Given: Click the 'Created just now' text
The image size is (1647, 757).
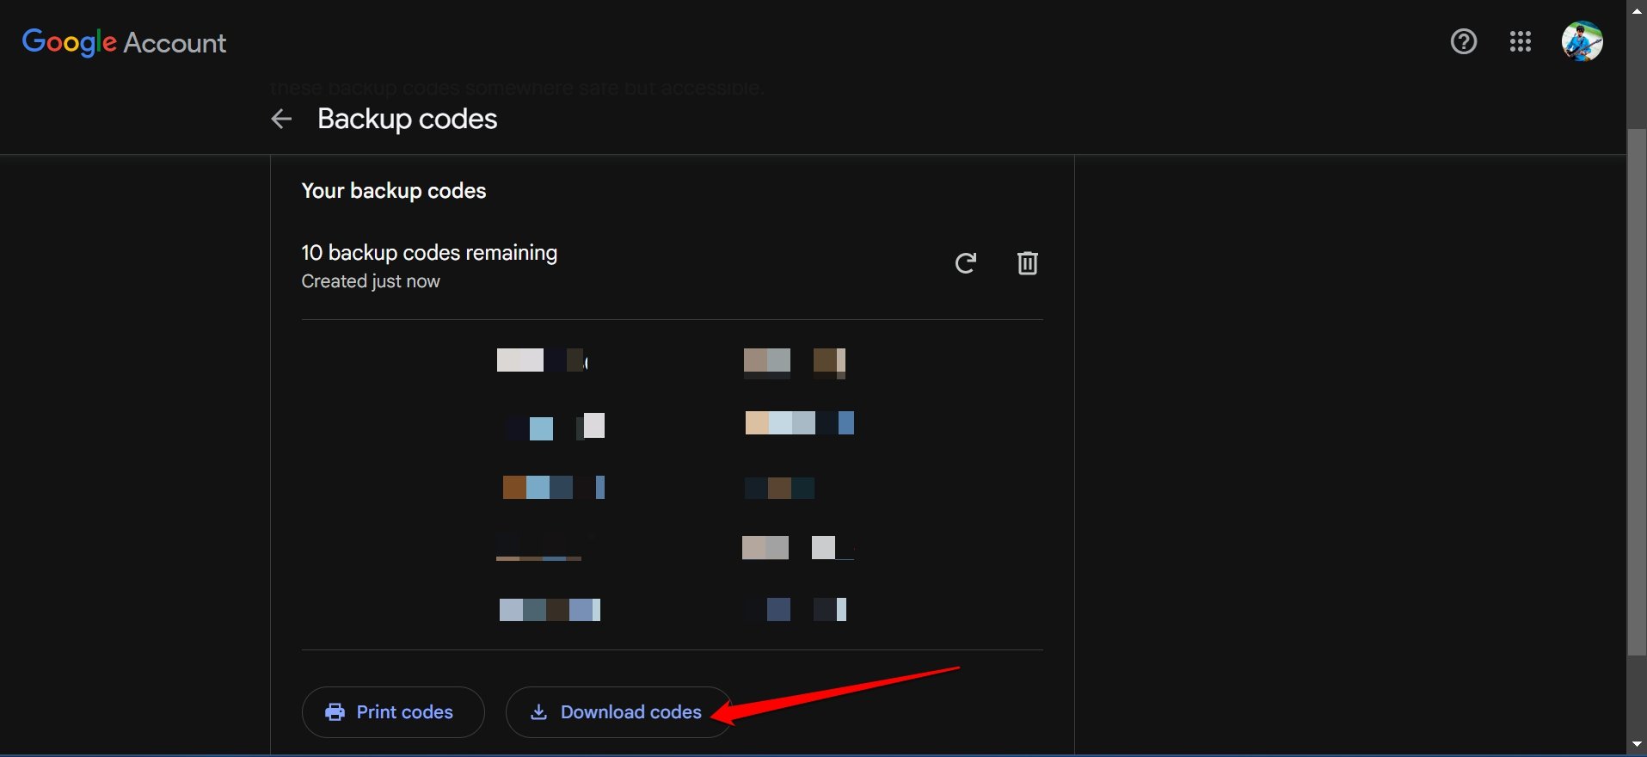Looking at the screenshot, I should click(x=371, y=281).
